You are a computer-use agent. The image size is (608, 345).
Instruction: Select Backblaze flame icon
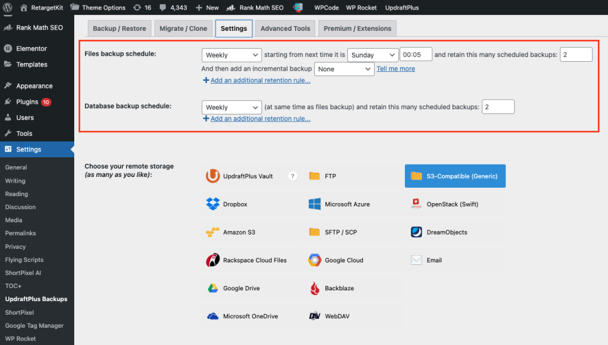315,288
